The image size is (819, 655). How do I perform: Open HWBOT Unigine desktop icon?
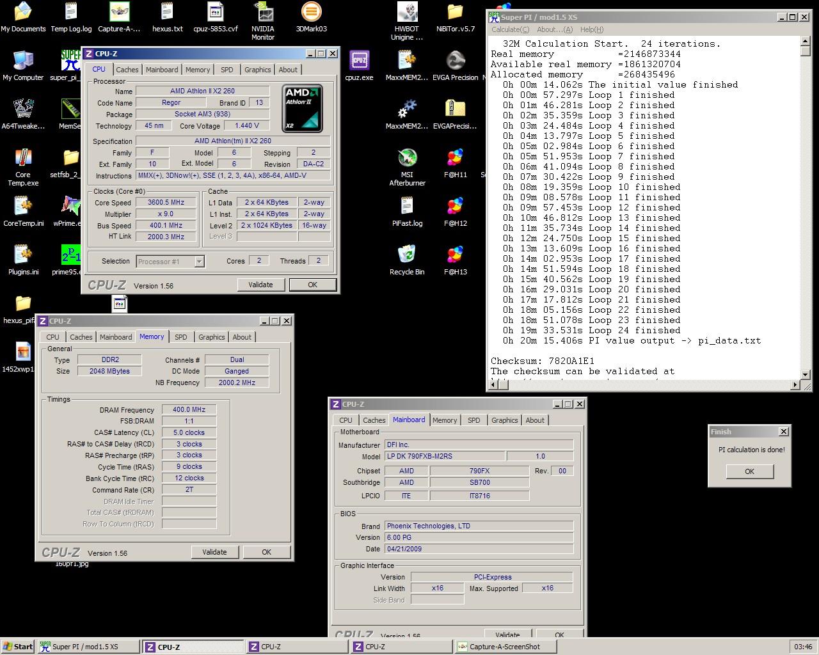coord(407,21)
